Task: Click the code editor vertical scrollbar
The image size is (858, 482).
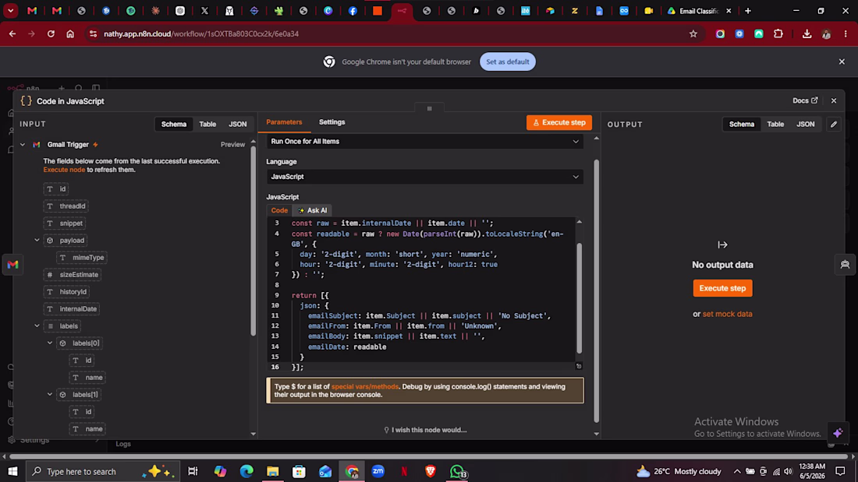Action: (579, 297)
